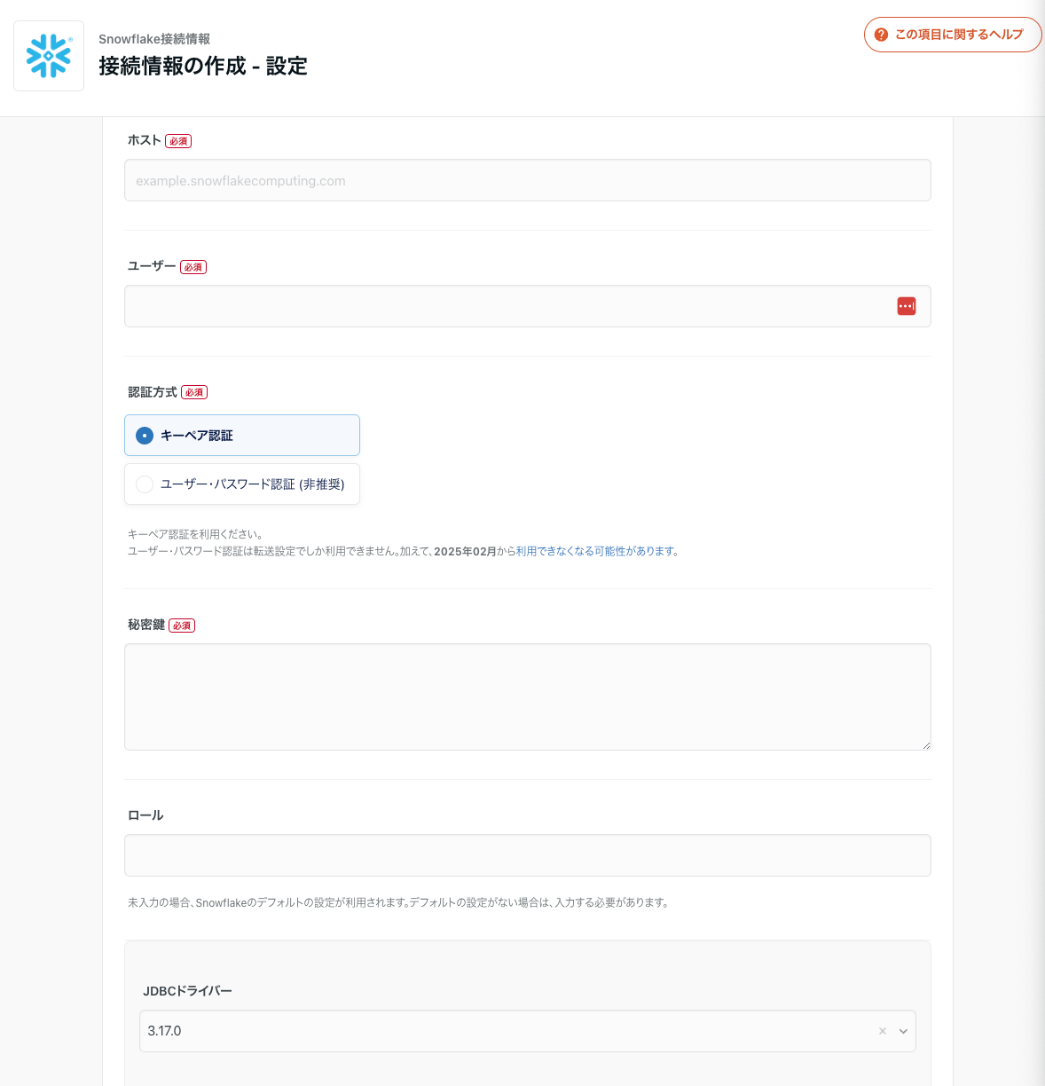Click the Snowflake logo icon

(x=49, y=56)
